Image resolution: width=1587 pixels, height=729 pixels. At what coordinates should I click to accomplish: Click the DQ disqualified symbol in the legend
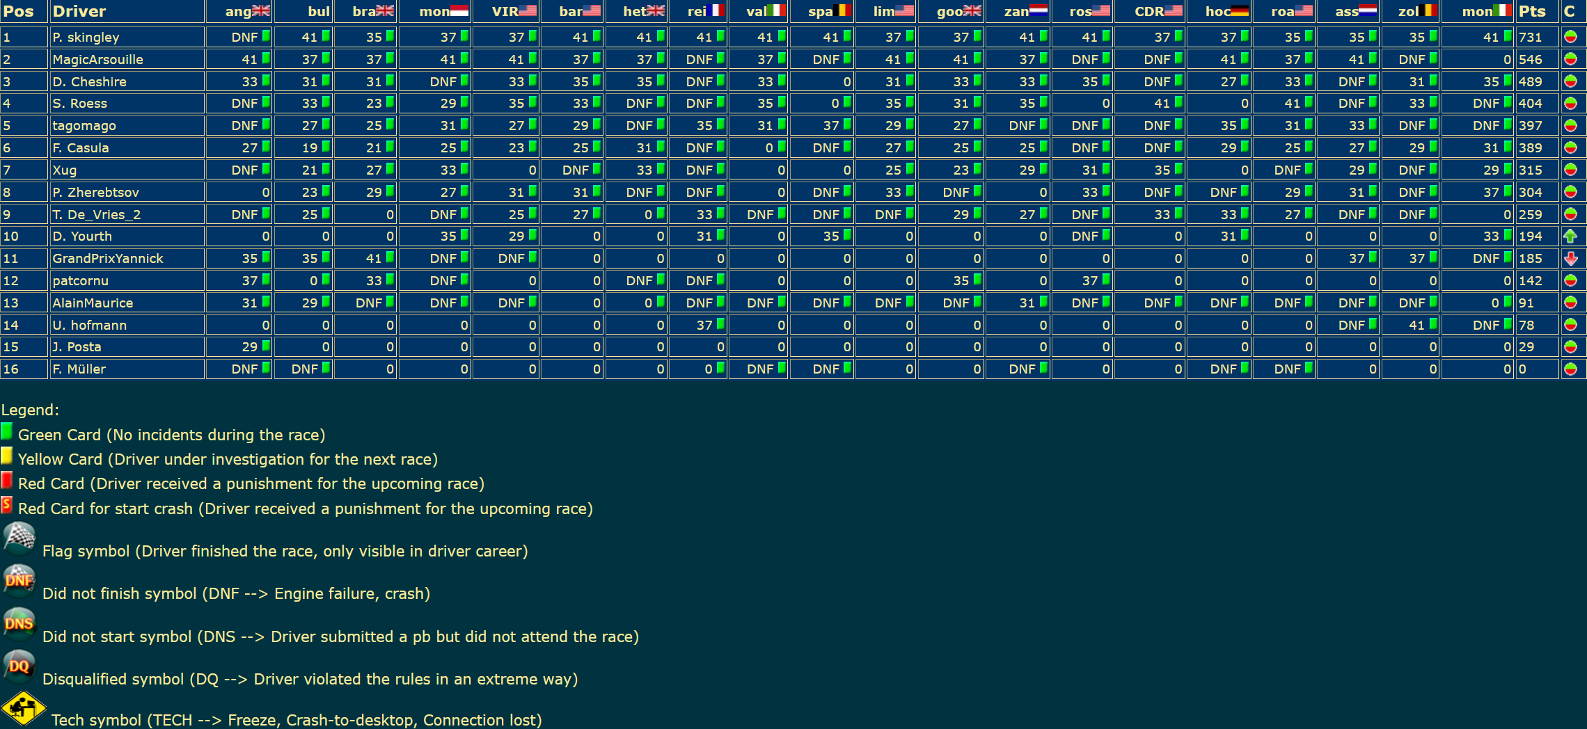19,666
